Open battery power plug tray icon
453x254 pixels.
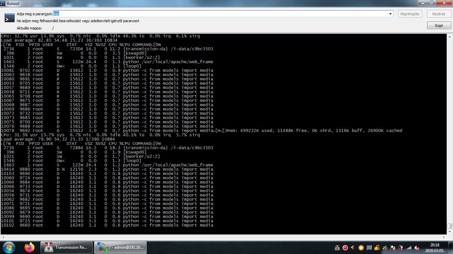(401, 247)
